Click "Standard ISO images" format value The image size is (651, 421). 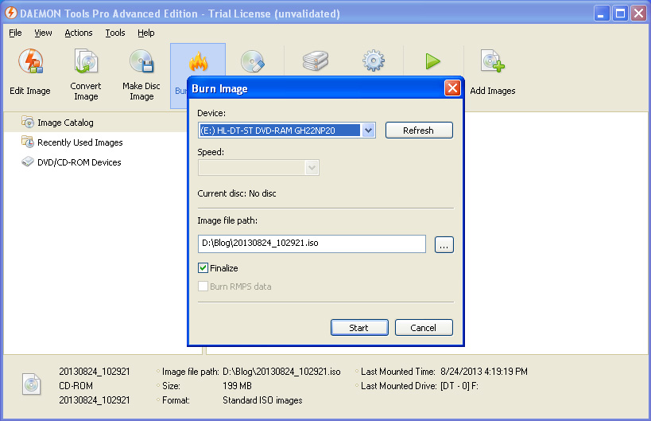click(x=262, y=400)
